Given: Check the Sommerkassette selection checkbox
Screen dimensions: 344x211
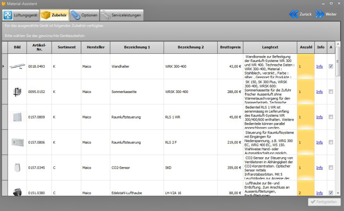Looking at the screenshot, I should (331, 92).
